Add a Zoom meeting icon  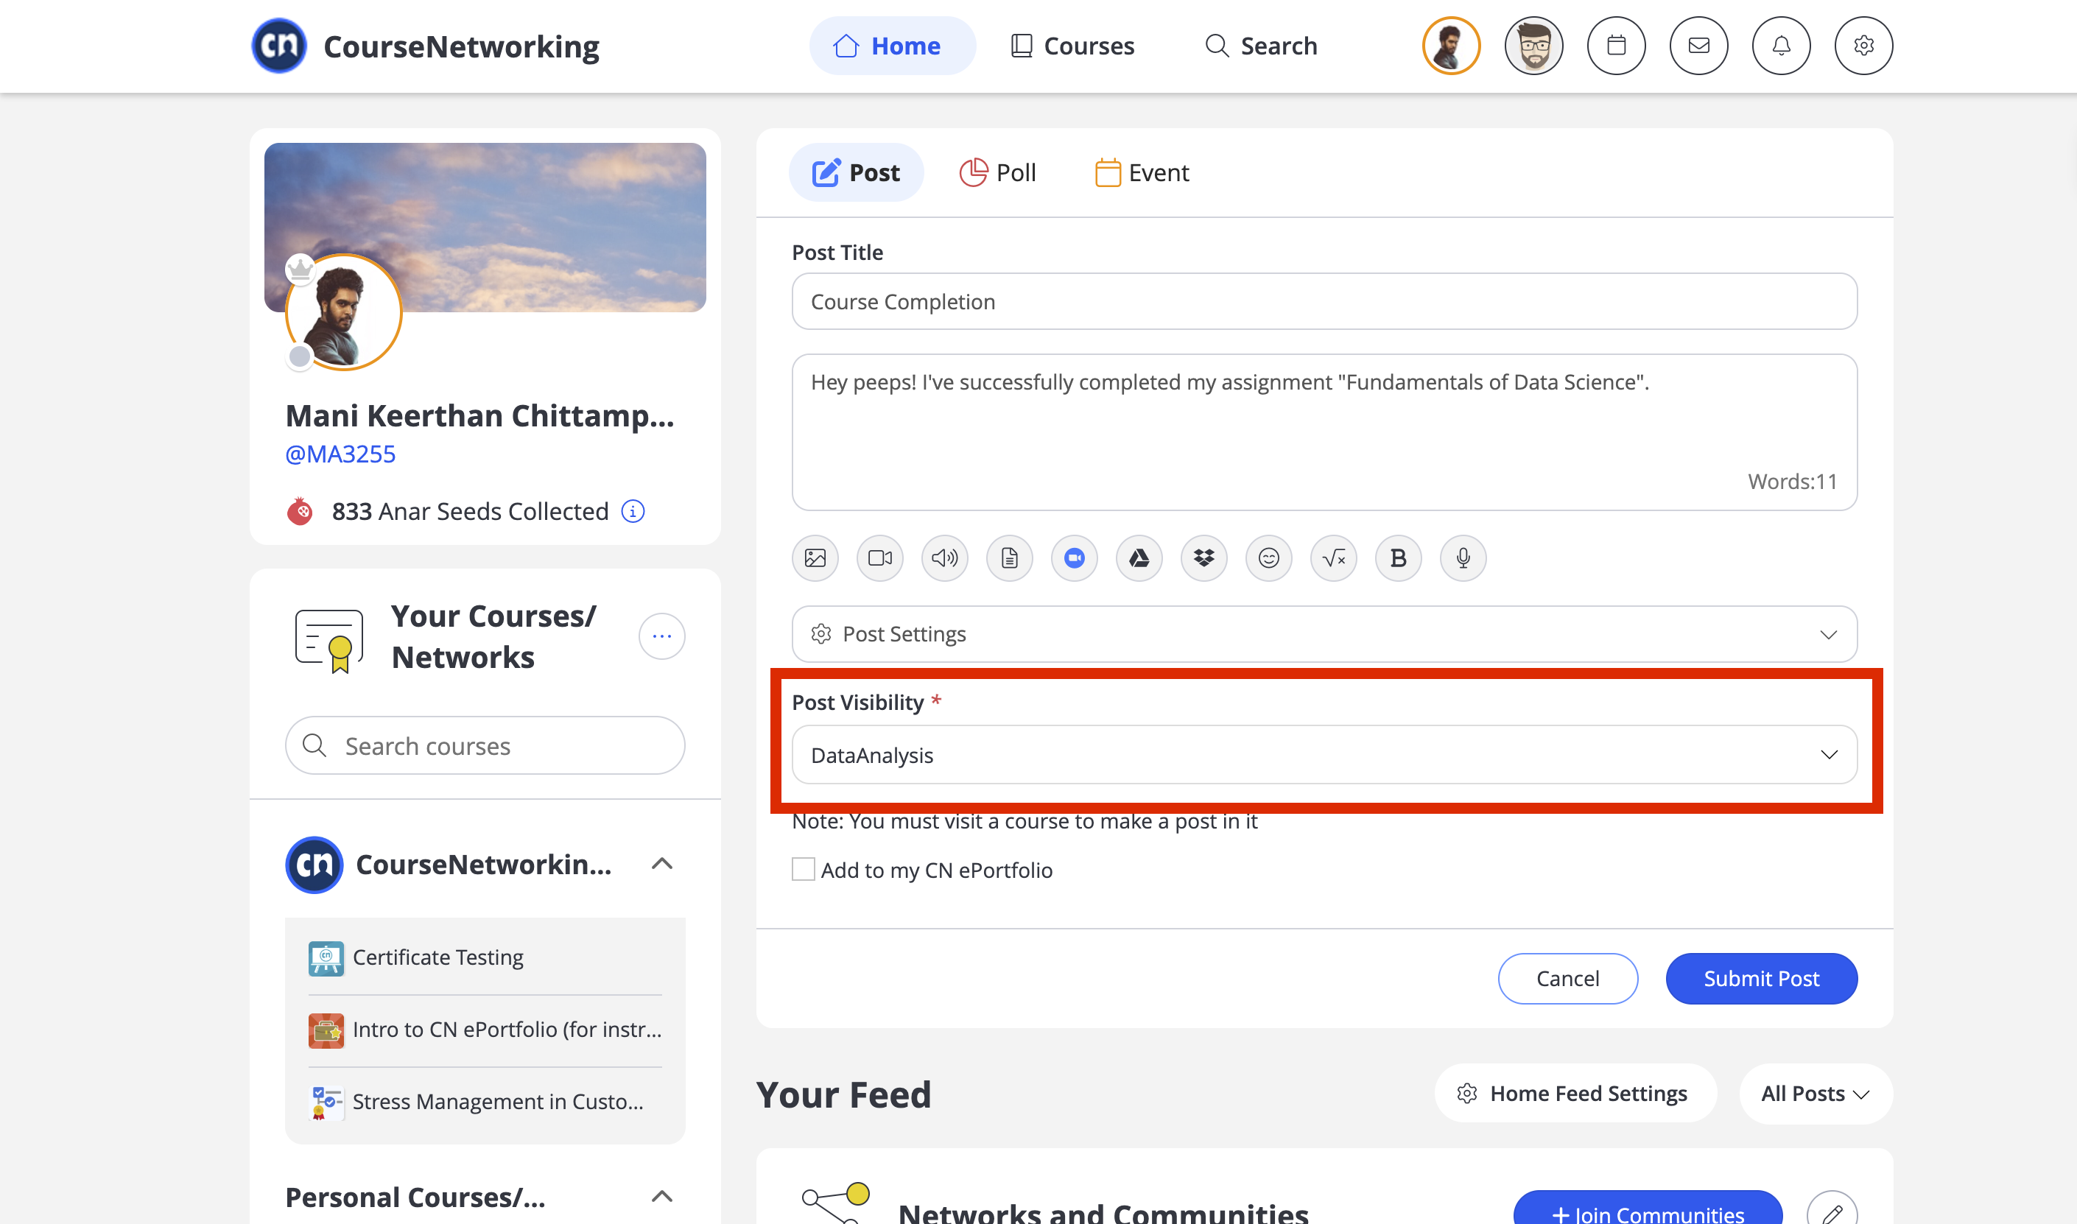click(x=1074, y=558)
